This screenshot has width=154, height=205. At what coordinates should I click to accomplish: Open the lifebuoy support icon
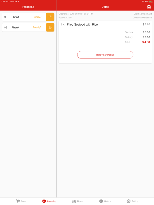(149, 7)
